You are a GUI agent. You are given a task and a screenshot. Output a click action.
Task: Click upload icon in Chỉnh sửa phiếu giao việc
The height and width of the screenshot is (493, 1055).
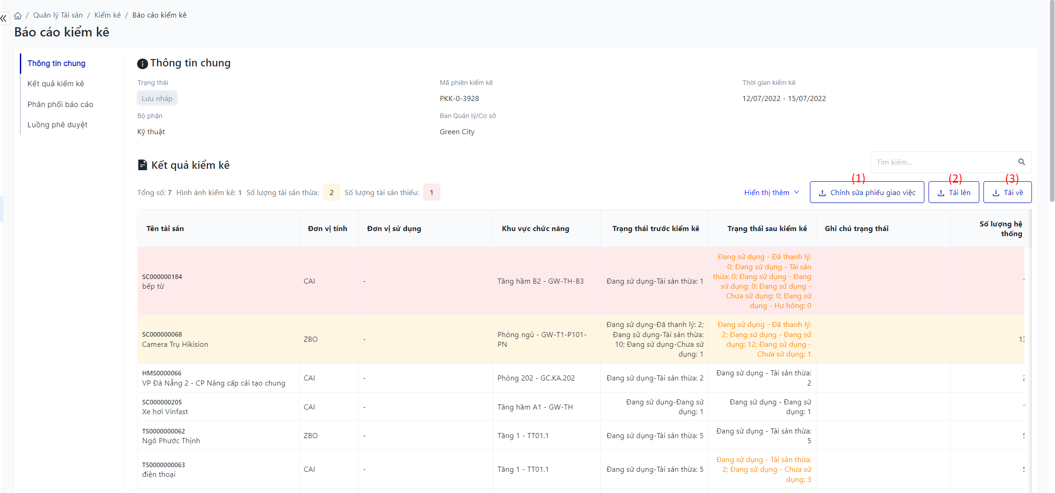[x=822, y=193]
